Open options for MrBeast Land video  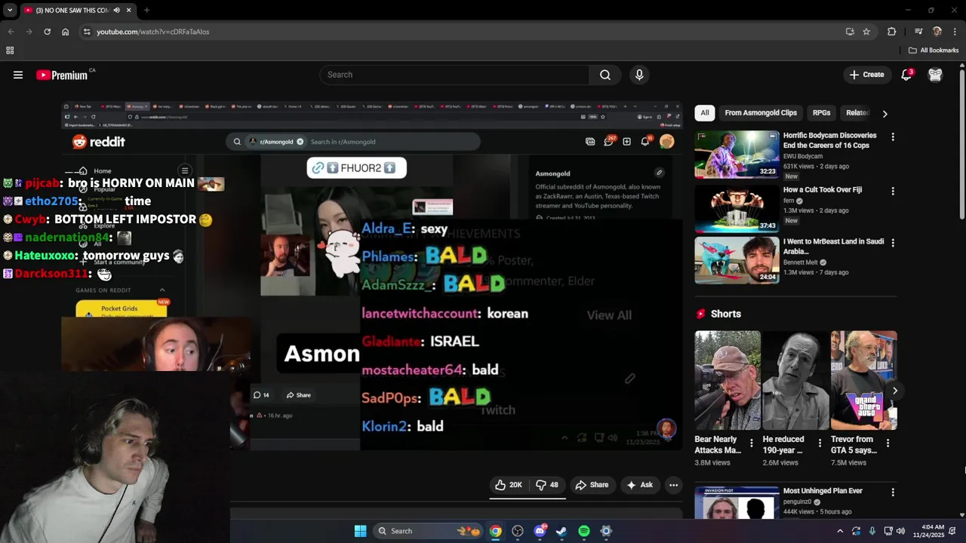893,243
